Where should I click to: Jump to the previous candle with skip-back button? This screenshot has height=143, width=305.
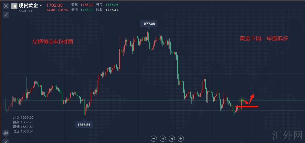(163, 139)
